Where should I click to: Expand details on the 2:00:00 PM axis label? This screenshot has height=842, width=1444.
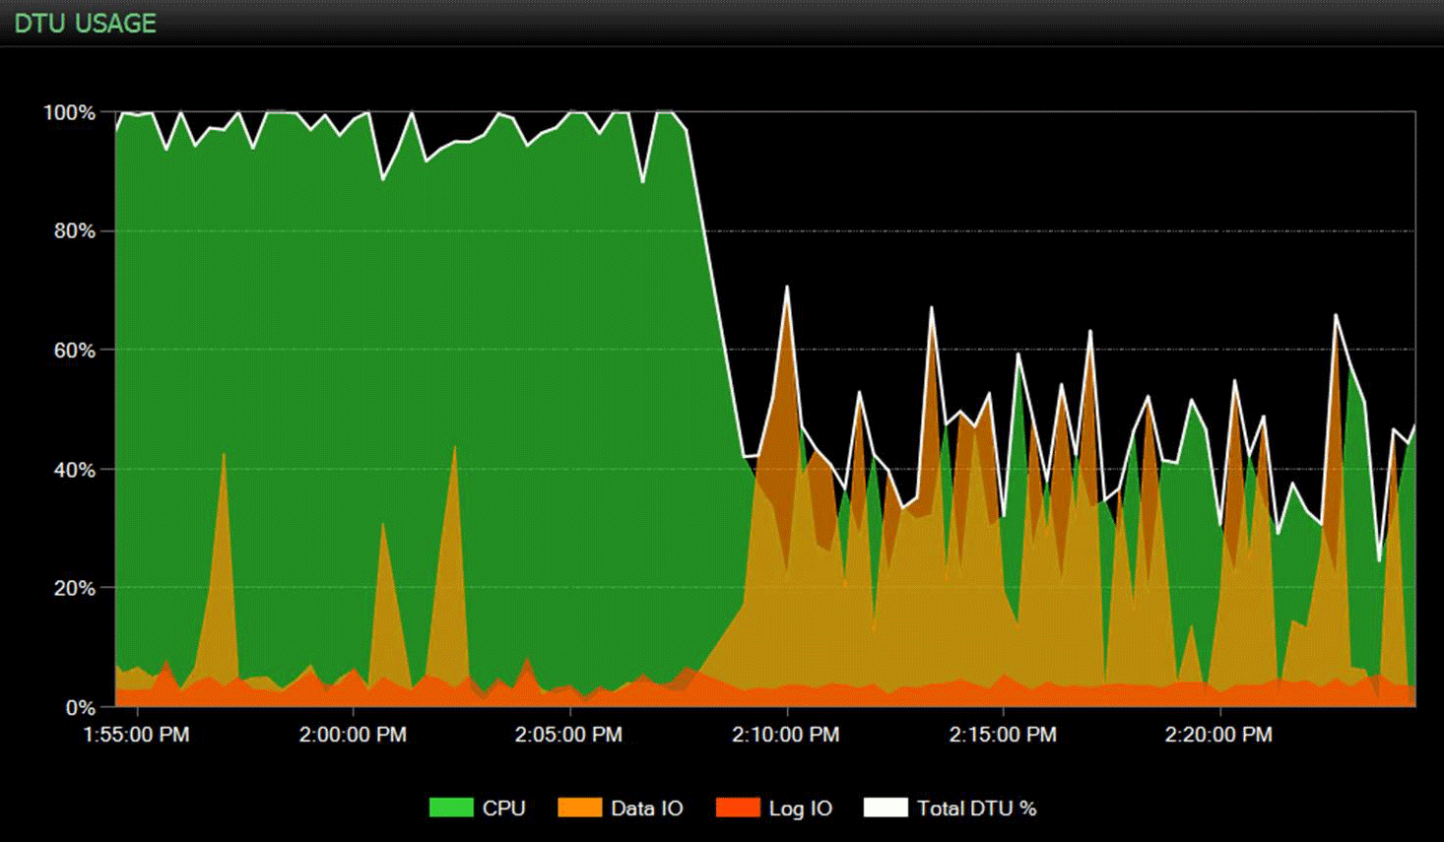[x=355, y=735]
